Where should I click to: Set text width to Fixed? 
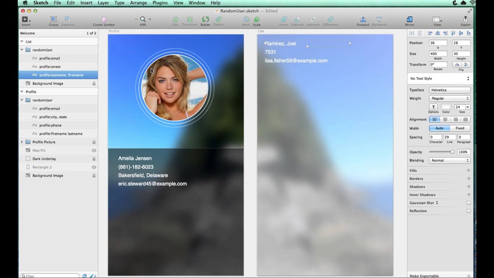[x=460, y=128]
